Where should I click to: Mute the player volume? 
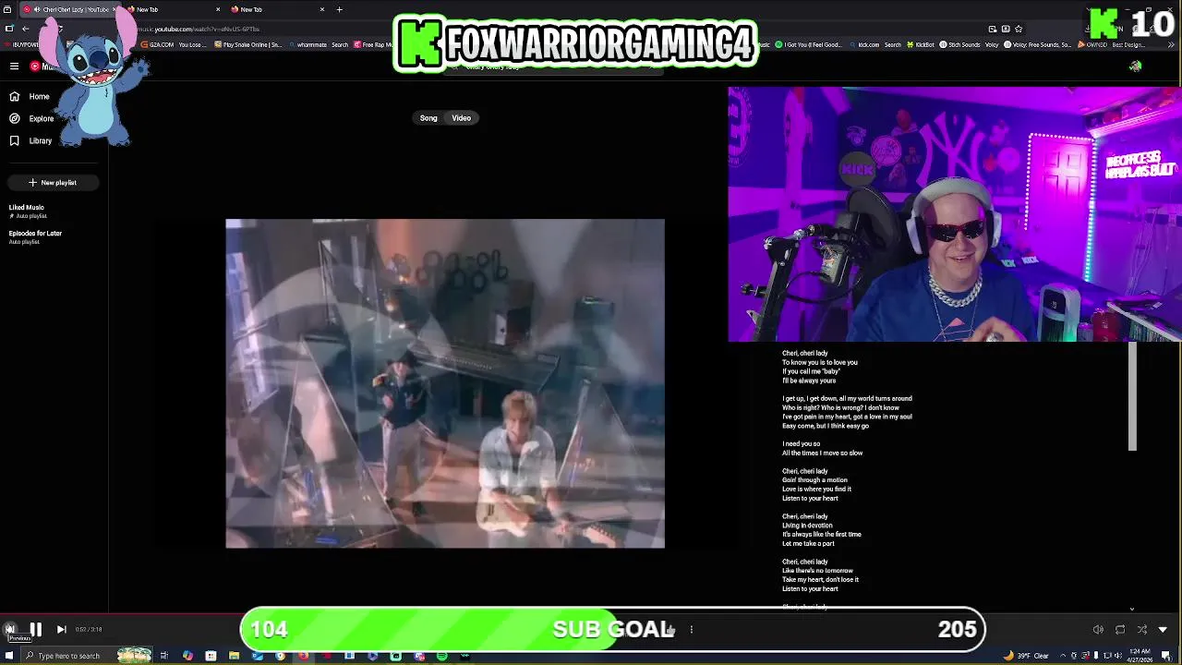click(1098, 630)
